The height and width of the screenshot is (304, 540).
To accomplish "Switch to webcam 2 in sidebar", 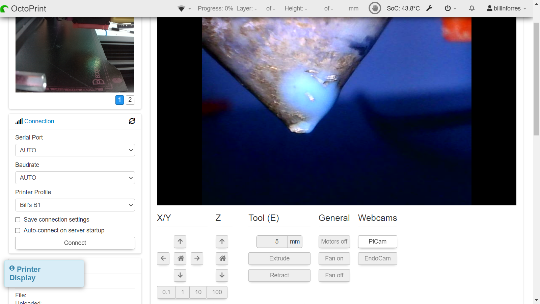I will pyautogui.click(x=130, y=100).
